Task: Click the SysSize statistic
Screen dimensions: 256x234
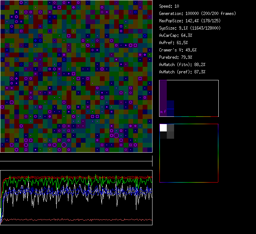Action: 189,28
